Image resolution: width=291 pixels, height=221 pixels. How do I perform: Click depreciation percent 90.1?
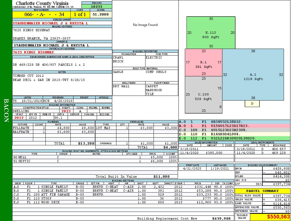coord(58,118)
